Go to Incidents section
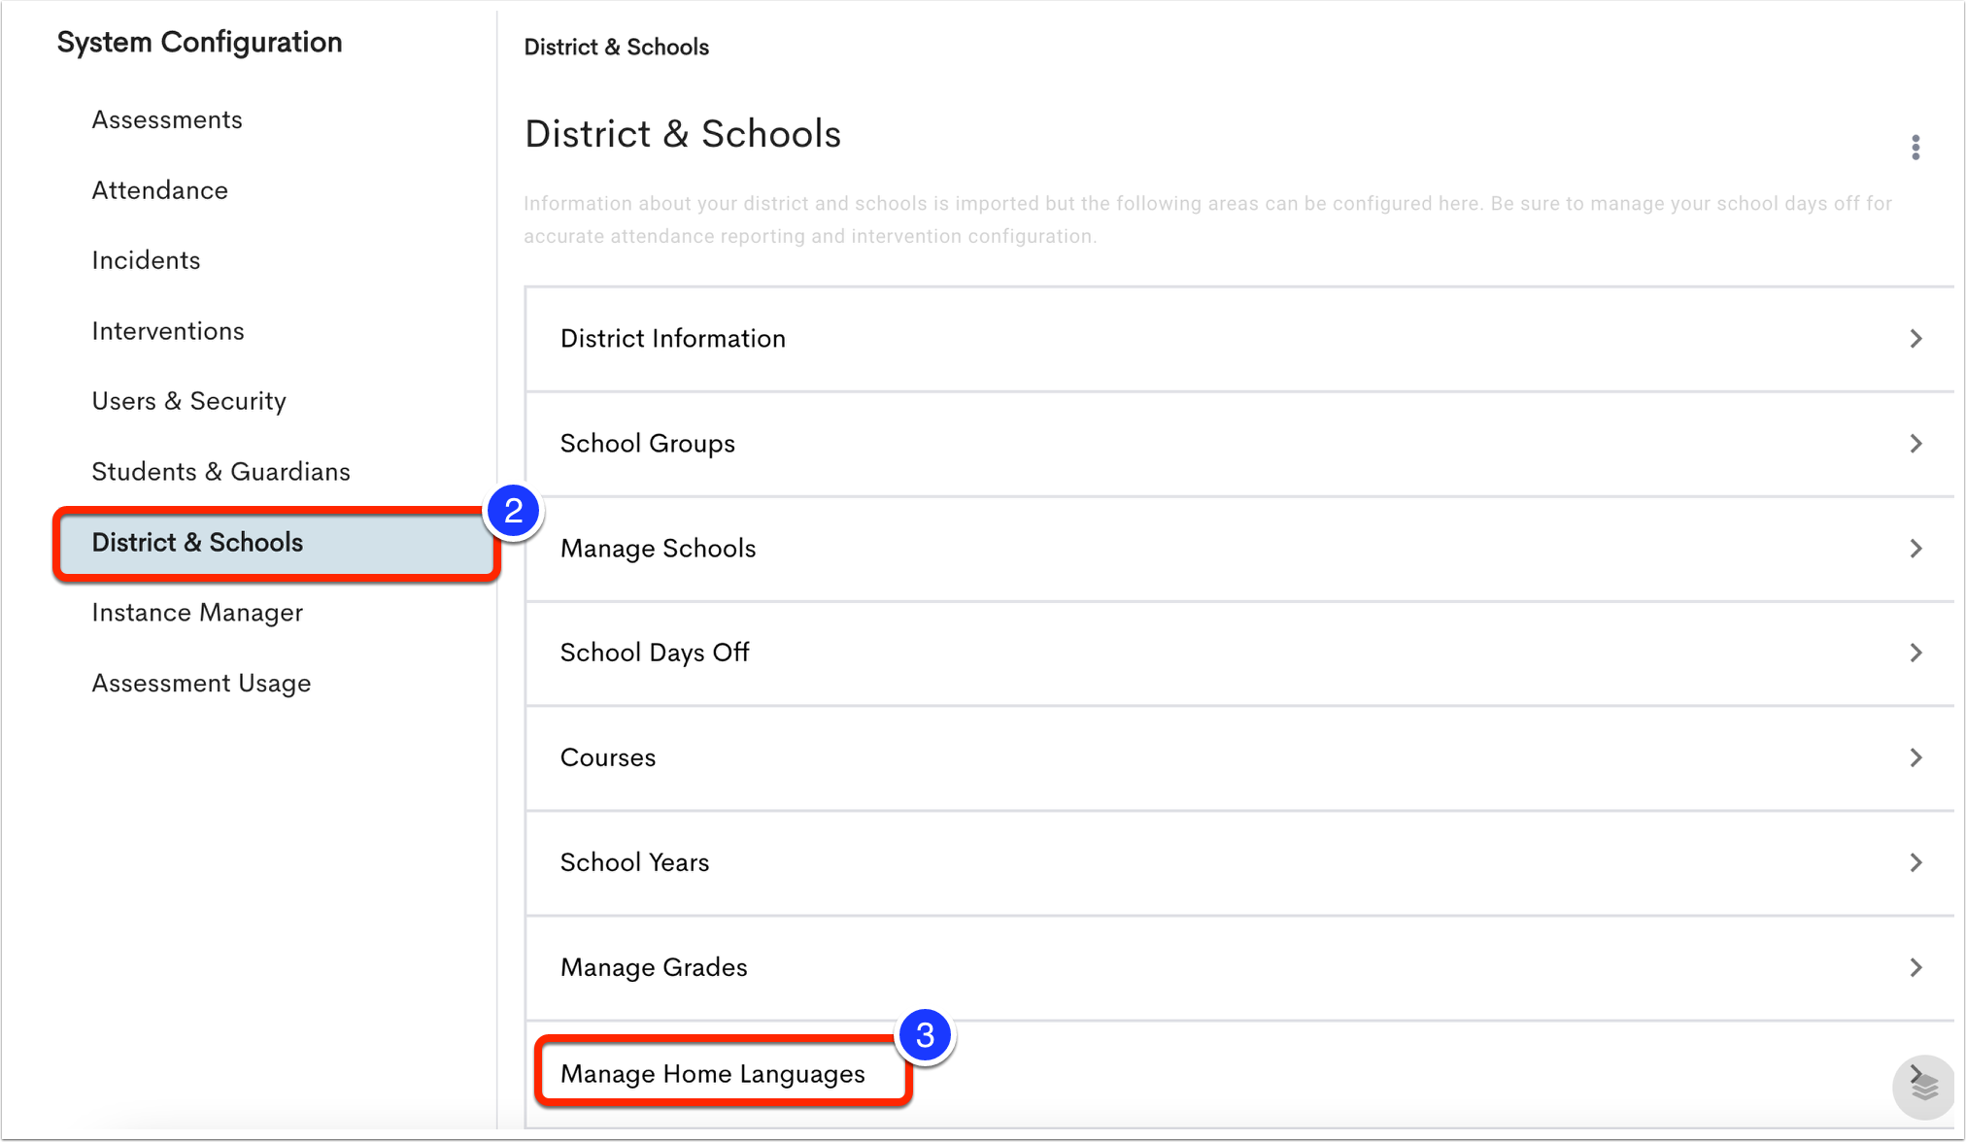This screenshot has width=1966, height=1142. (x=146, y=260)
